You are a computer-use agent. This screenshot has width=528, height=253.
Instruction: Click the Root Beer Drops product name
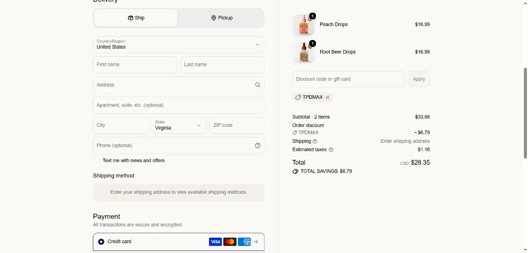click(x=337, y=52)
